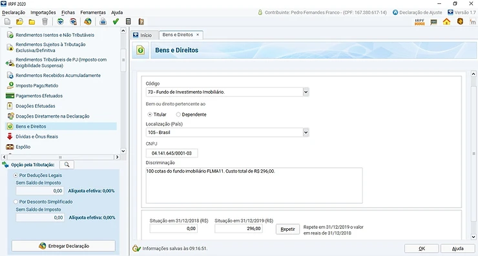
Task: Switch to the Início tab
Action: coord(145,35)
